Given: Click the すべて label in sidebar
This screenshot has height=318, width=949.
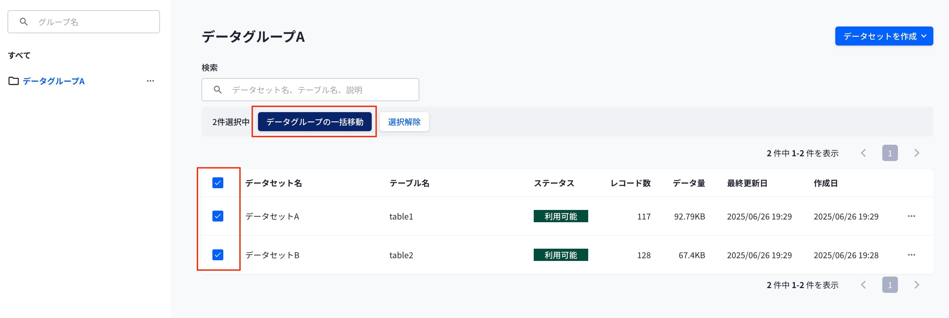Looking at the screenshot, I should [19, 55].
